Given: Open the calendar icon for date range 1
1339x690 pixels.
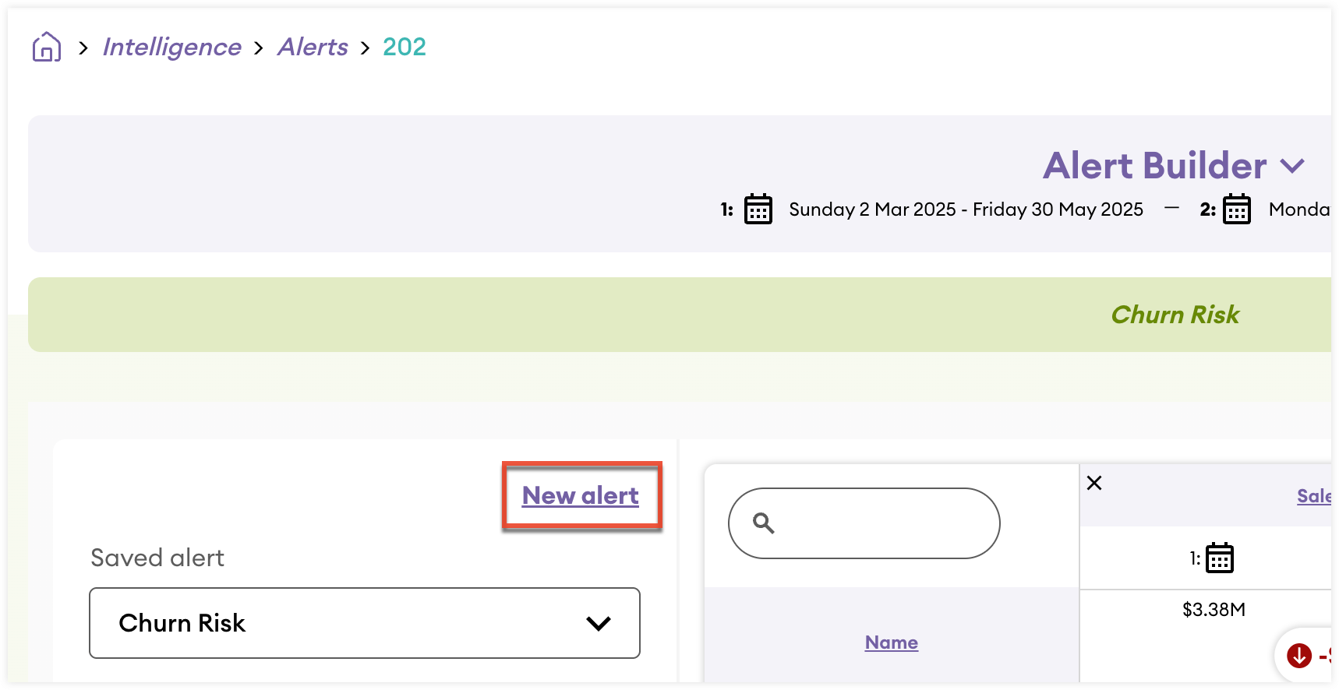Looking at the screenshot, I should [x=758, y=209].
